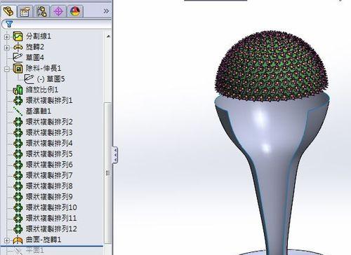This screenshot has height=255, width=351.
Task: Open the ConfigurationManager tab icon
Action: coord(41,11)
